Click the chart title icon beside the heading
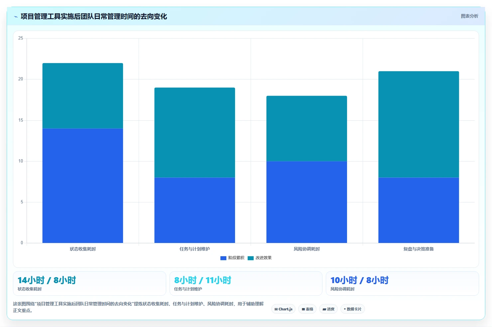 coord(16,17)
